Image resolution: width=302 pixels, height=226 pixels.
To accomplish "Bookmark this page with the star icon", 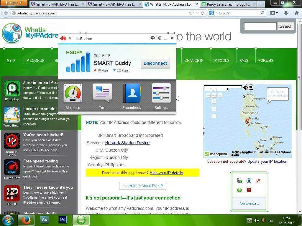I will 191,13.
